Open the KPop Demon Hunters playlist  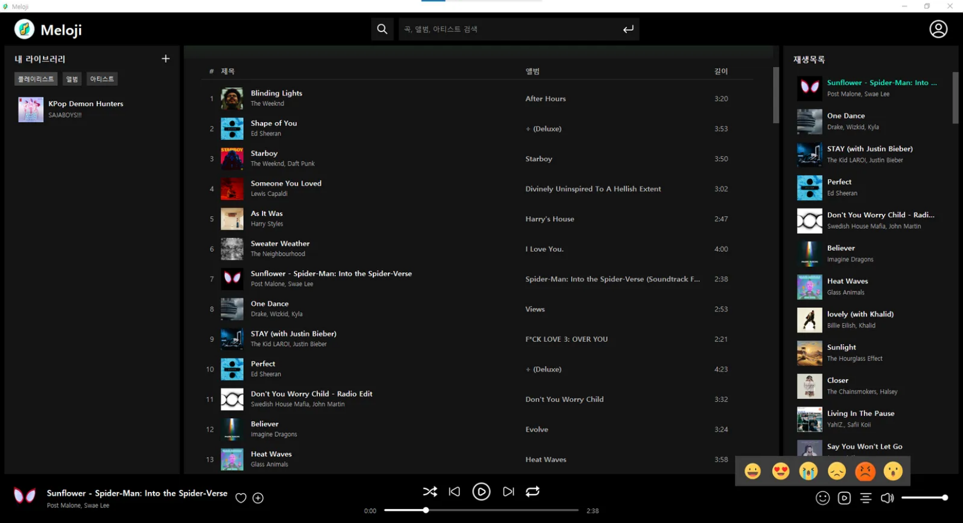(x=92, y=109)
